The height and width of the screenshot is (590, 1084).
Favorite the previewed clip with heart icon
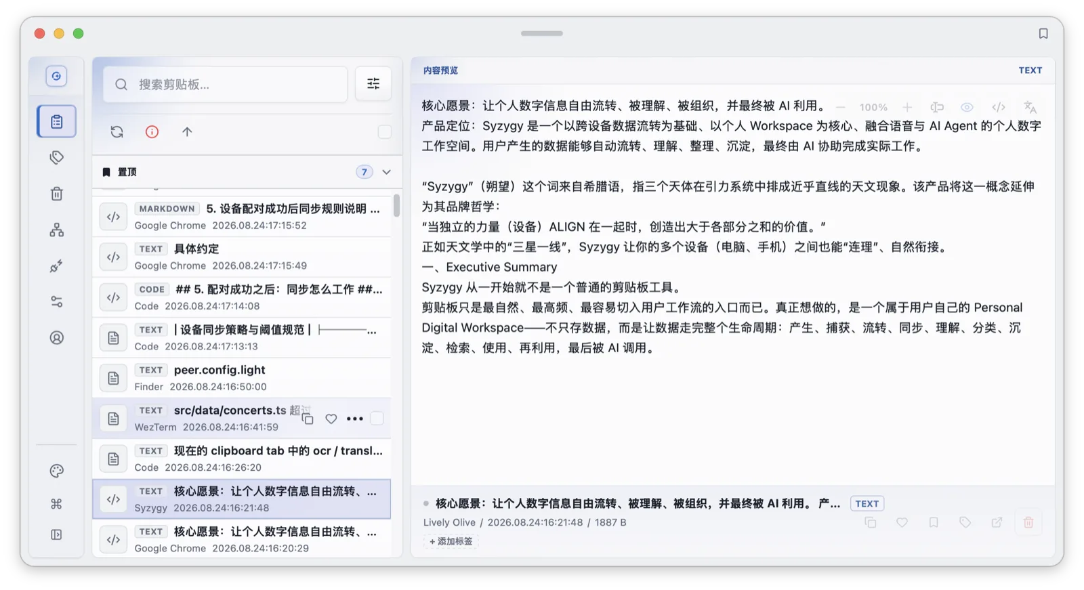902,522
